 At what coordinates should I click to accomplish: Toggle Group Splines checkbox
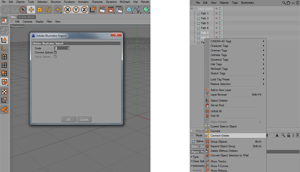pos(55,57)
